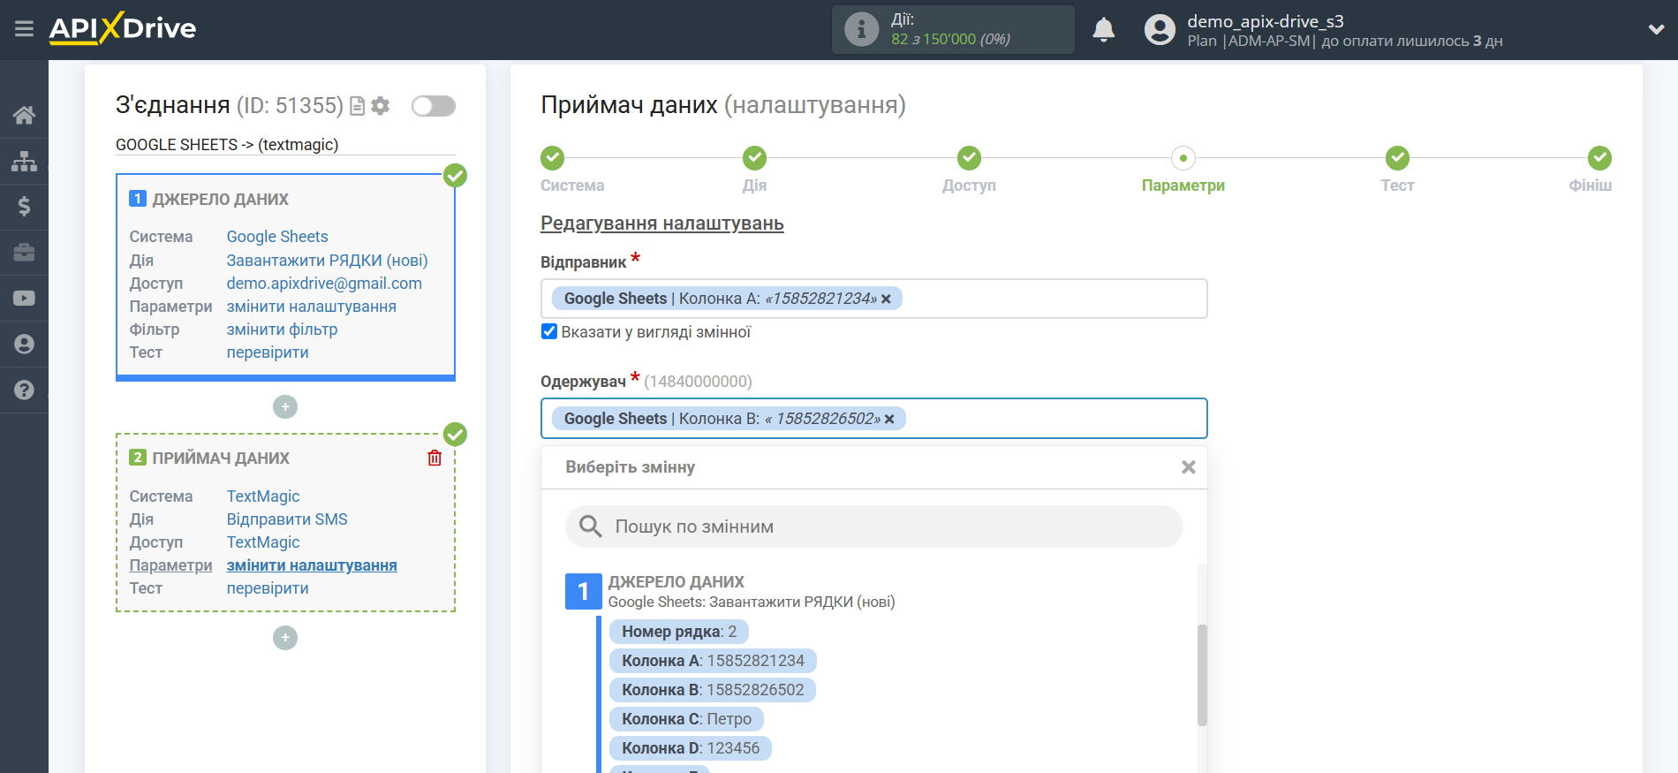This screenshot has height=773, width=1678.
Task: Click source перевірити test link
Action: point(268,352)
